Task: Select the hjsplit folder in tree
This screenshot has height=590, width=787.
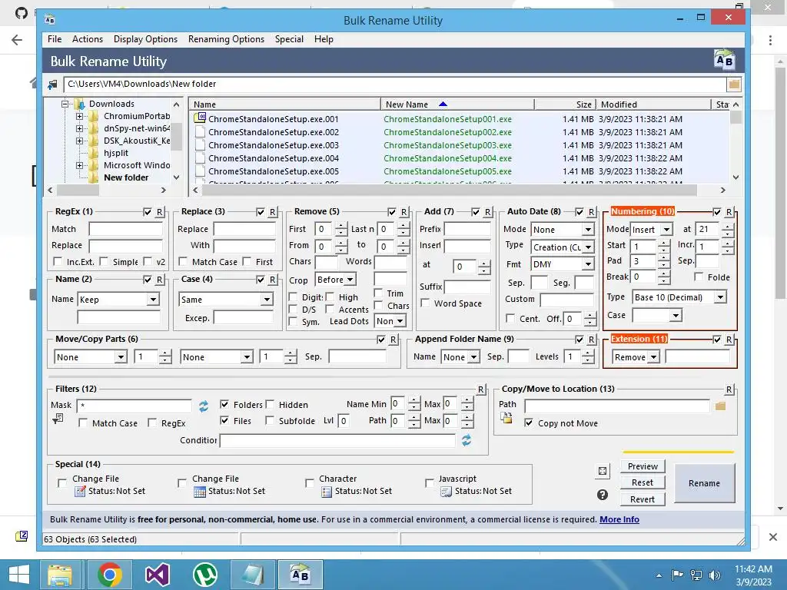Action: pos(116,153)
